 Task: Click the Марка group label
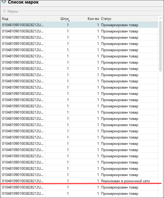pyautogui.click(x=13, y=11)
